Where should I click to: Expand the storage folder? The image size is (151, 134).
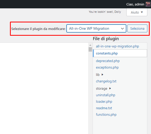tap(104, 88)
